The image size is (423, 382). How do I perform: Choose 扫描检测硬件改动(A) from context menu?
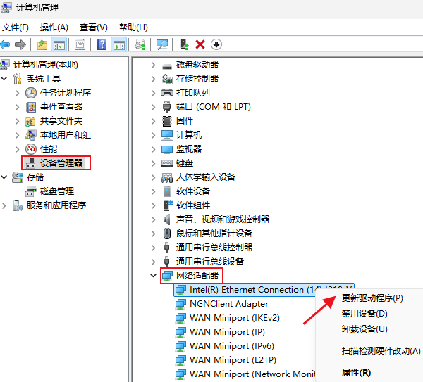381,351
